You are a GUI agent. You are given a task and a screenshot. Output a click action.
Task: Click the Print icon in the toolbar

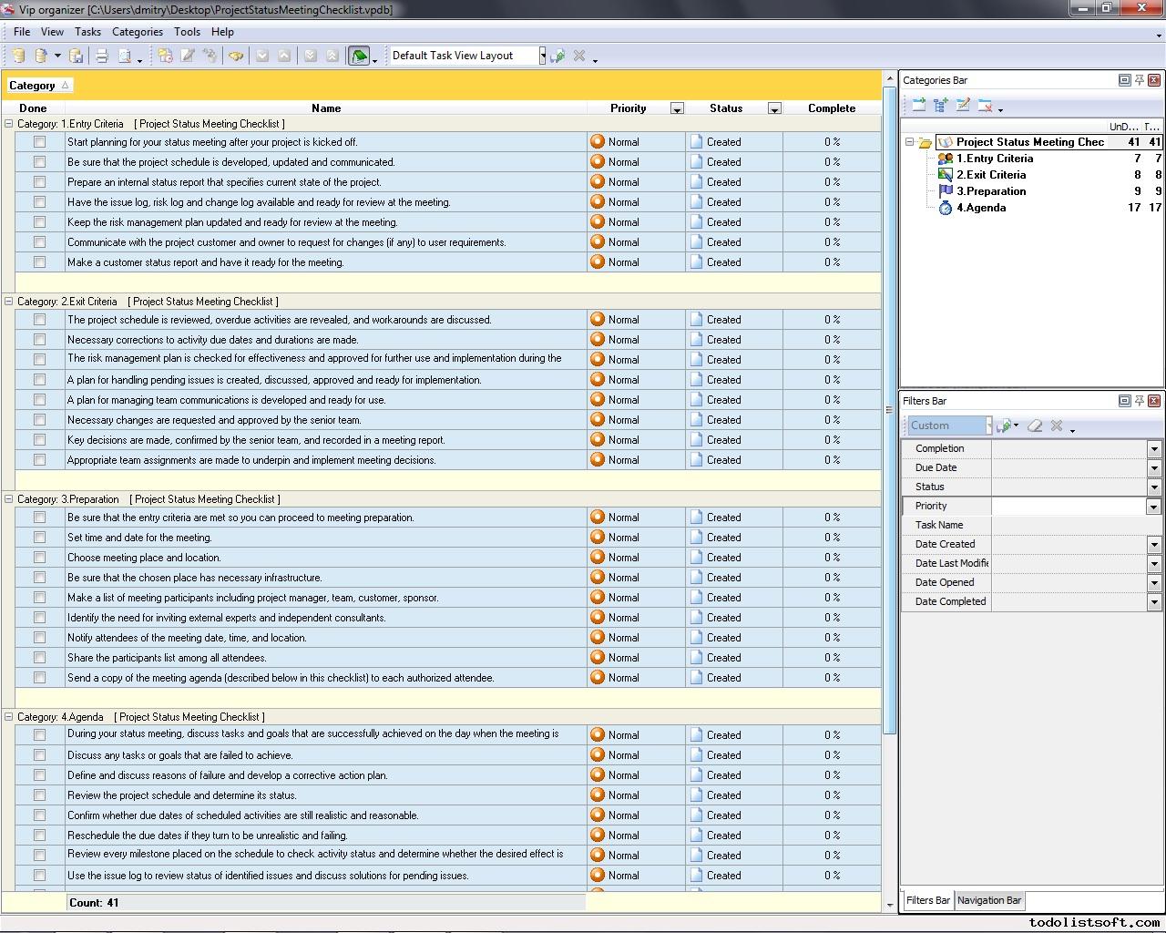(x=102, y=56)
